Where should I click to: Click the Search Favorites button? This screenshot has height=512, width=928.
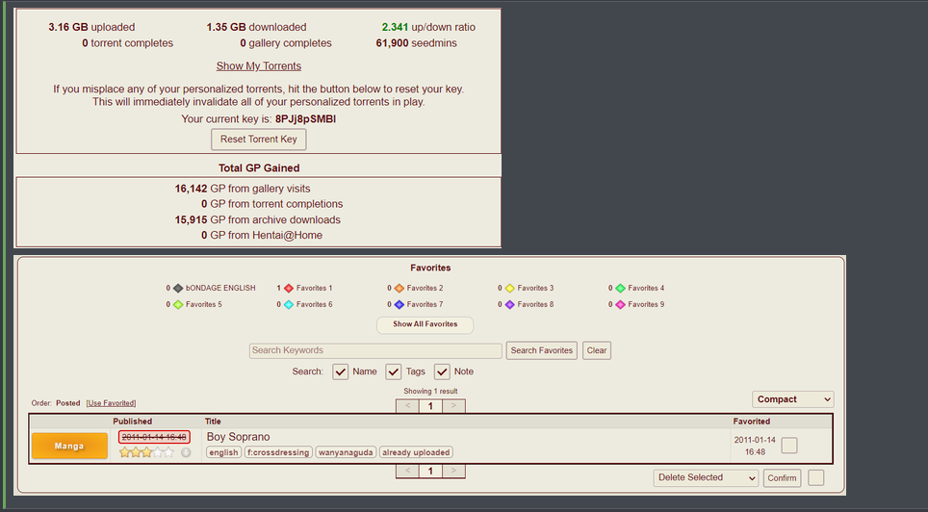coord(542,350)
